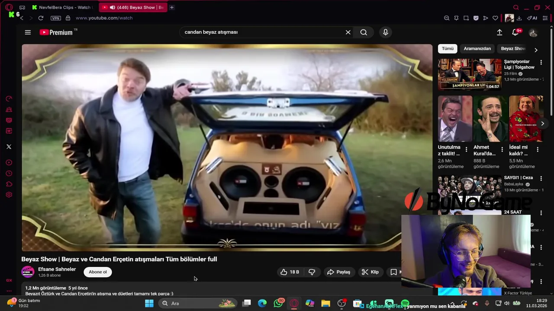
Task: Open options for Şampiyonlar Ligi Tolgshow video
Action: click(x=541, y=63)
